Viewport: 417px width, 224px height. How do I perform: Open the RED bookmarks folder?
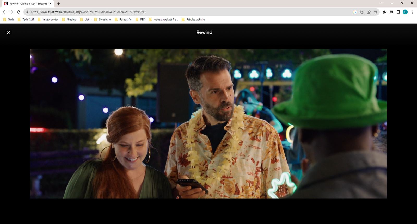pyautogui.click(x=140, y=20)
